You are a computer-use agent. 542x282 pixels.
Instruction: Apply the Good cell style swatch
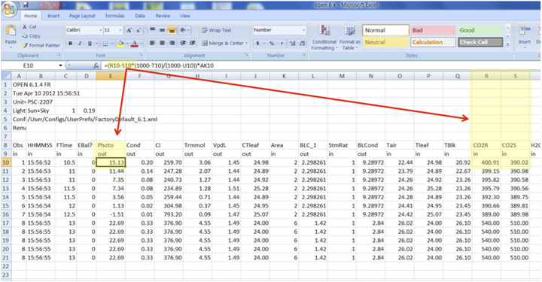[x=480, y=30]
